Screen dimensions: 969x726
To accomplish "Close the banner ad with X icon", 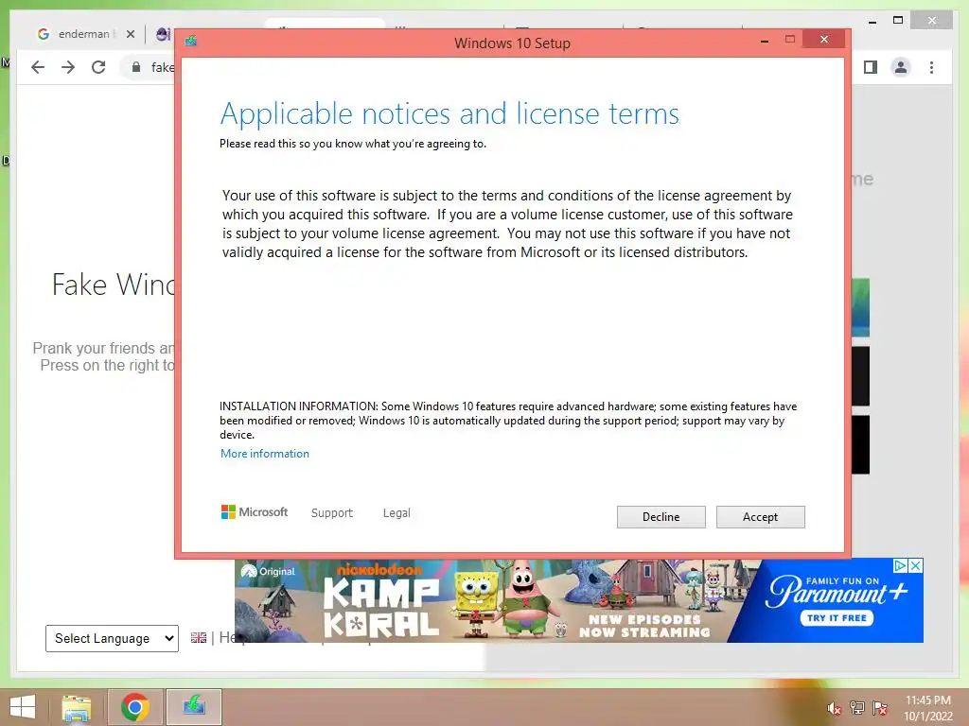I will 916,565.
